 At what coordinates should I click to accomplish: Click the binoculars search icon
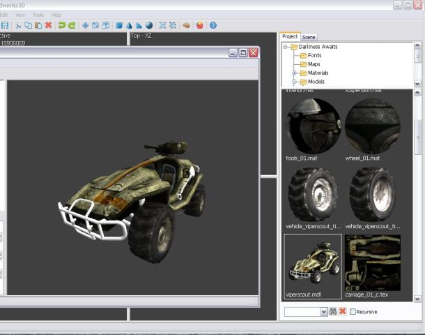pyautogui.click(x=333, y=311)
